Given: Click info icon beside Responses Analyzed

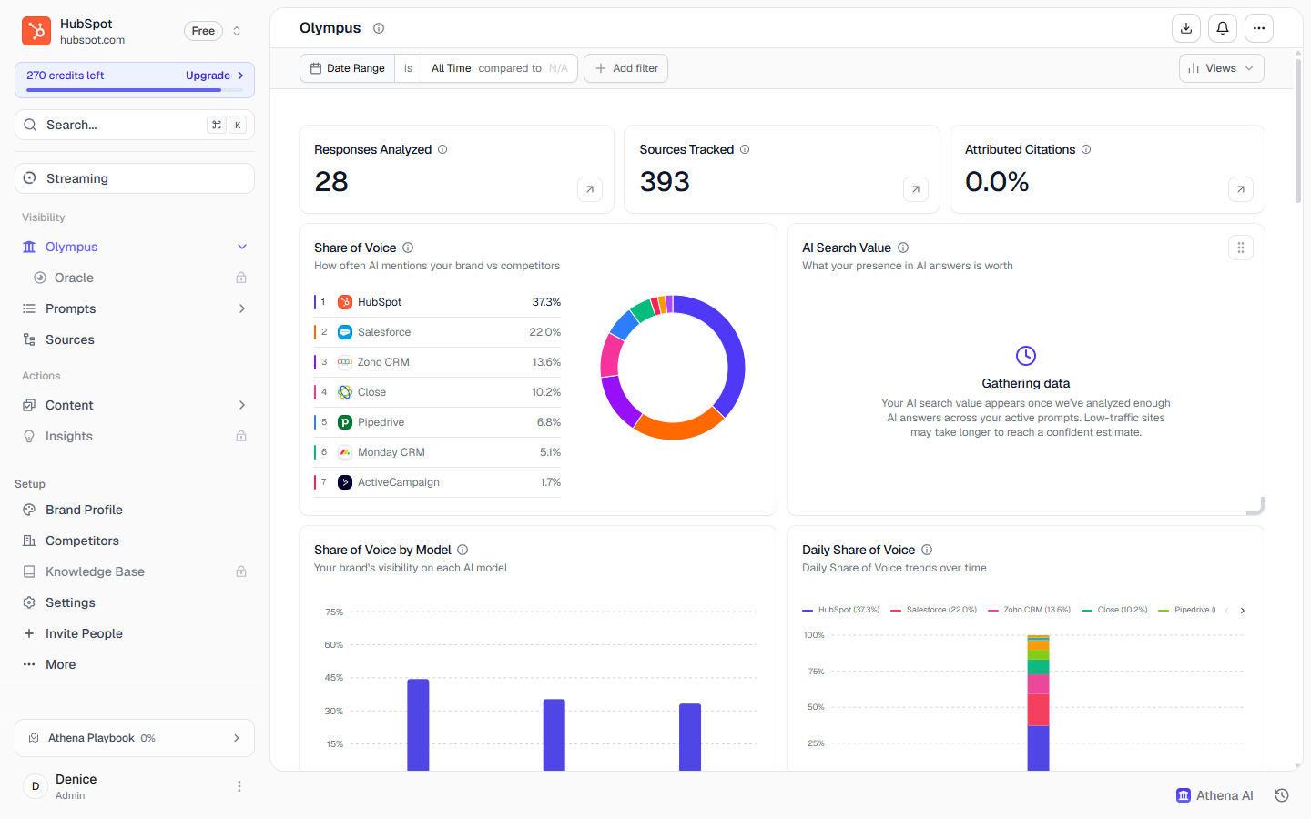Looking at the screenshot, I should (x=442, y=149).
